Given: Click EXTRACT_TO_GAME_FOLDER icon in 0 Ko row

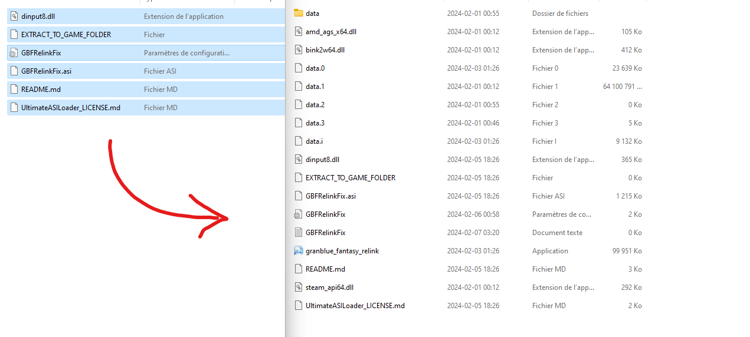Looking at the screenshot, I should (x=298, y=177).
